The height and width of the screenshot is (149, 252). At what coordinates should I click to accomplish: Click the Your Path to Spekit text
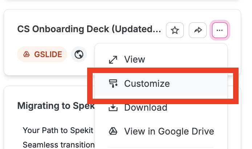click(x=58, y=130)
